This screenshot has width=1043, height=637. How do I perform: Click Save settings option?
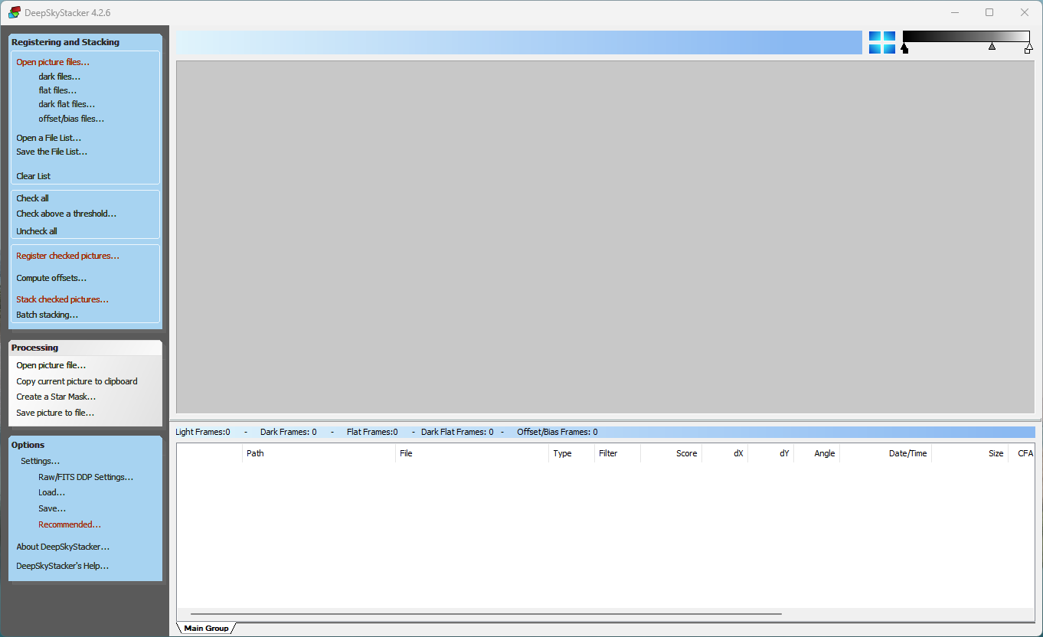pos(52,508)
